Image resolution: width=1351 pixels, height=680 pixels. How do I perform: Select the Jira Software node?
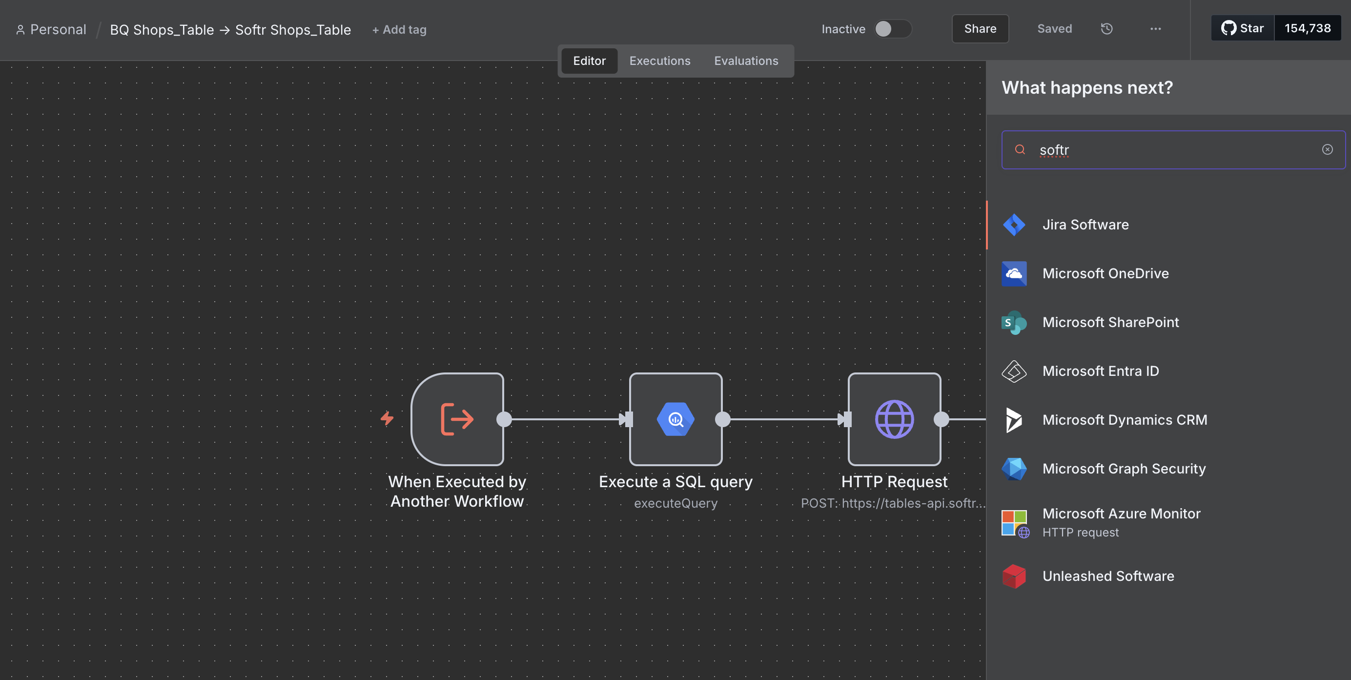[1085, 225]
